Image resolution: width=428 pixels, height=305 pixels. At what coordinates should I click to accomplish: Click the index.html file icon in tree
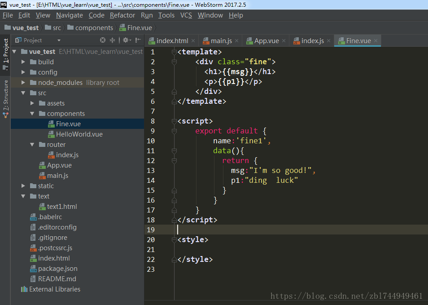[33, 259]
